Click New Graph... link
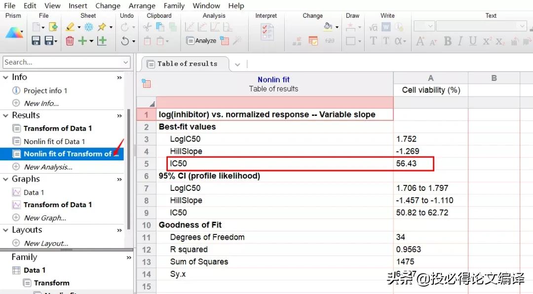 45,218
